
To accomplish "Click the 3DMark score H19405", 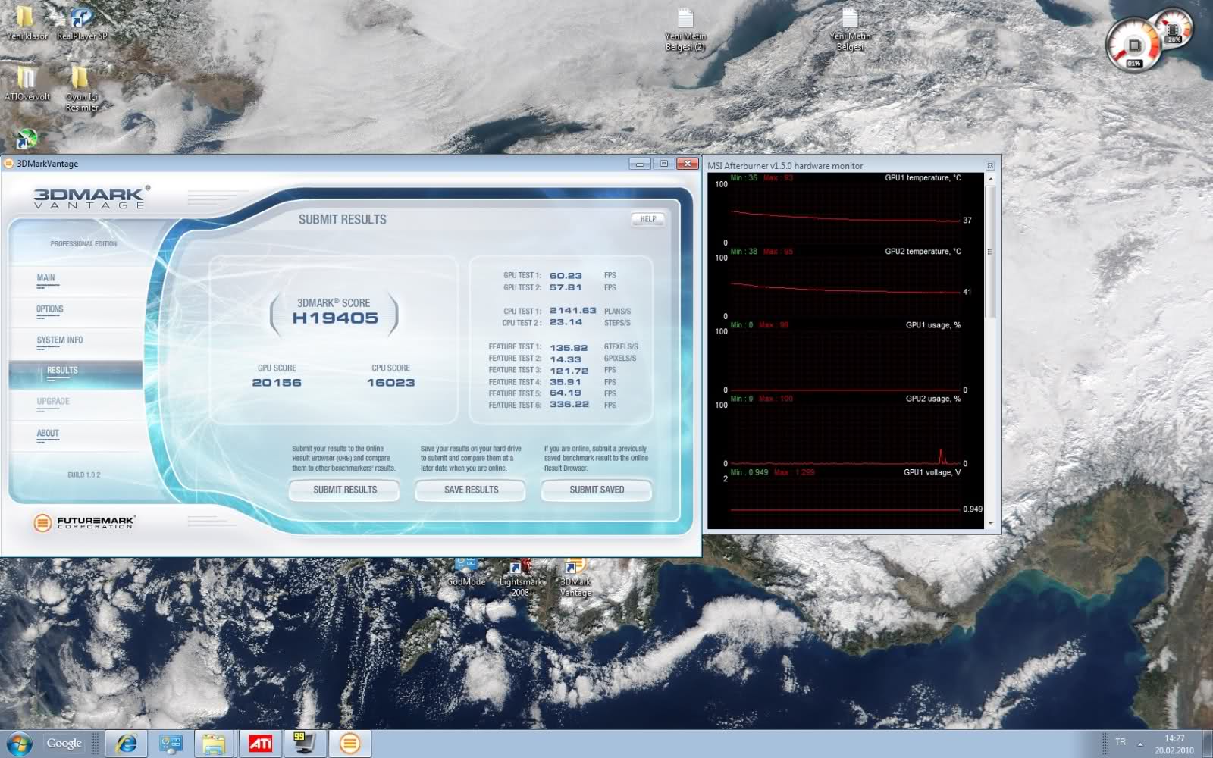I will coord(335,318).
